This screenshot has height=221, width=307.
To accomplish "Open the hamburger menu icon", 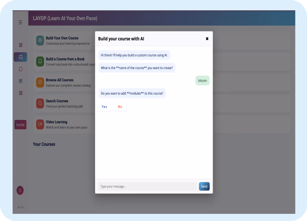I will (20, 22).
